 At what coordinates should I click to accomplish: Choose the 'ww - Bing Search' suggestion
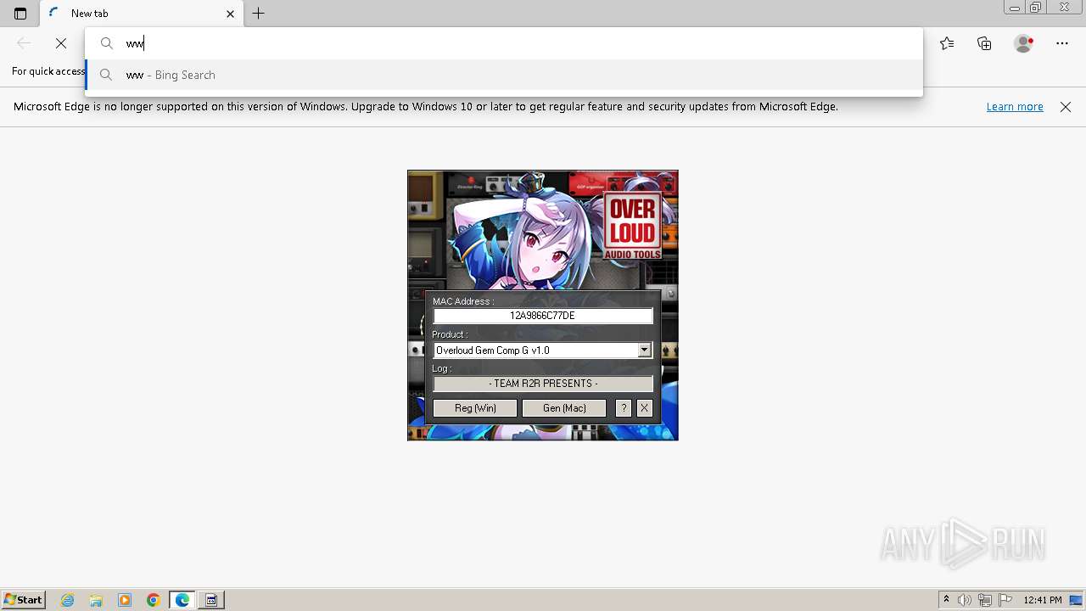[x=504, y=75]
